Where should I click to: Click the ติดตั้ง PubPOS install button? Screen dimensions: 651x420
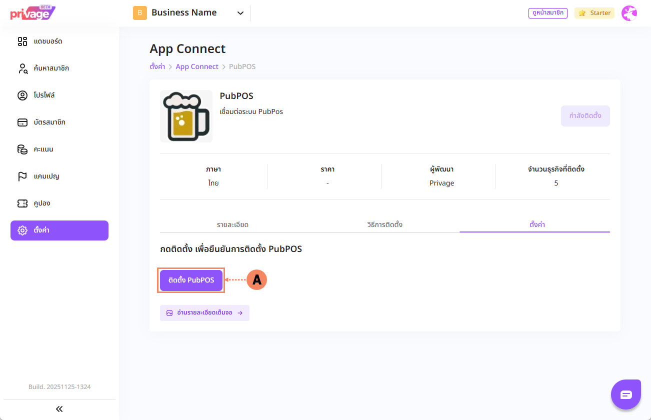click(x=191, y=280)
